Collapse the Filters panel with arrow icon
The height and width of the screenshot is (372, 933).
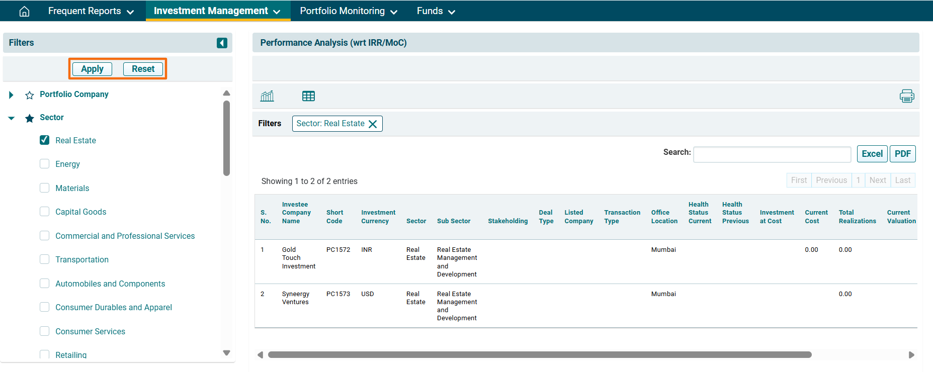pyautogui.click(x=222, y=43)
